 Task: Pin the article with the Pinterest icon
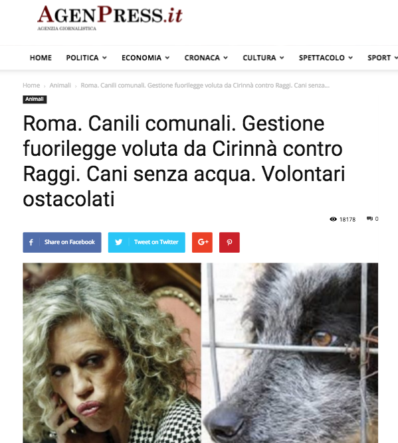[x=229, y=242]
